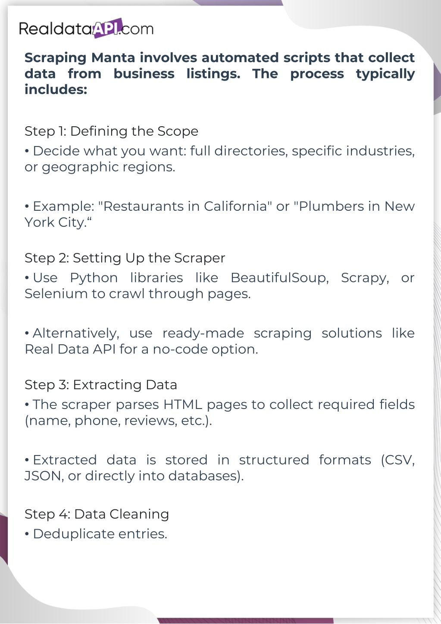Select the bold "Scraping Manta involves" intro paragraph

tap(219, 73)
